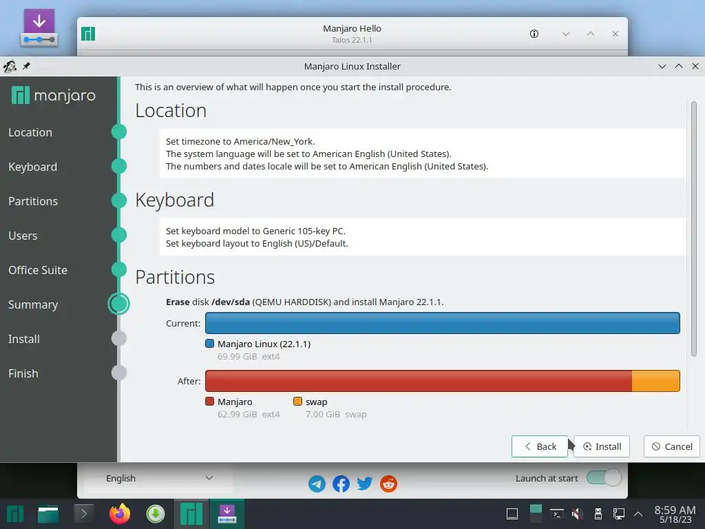Open the English language dropdown
The width and height of the screenshot is (705, 529).
(158, 478)
